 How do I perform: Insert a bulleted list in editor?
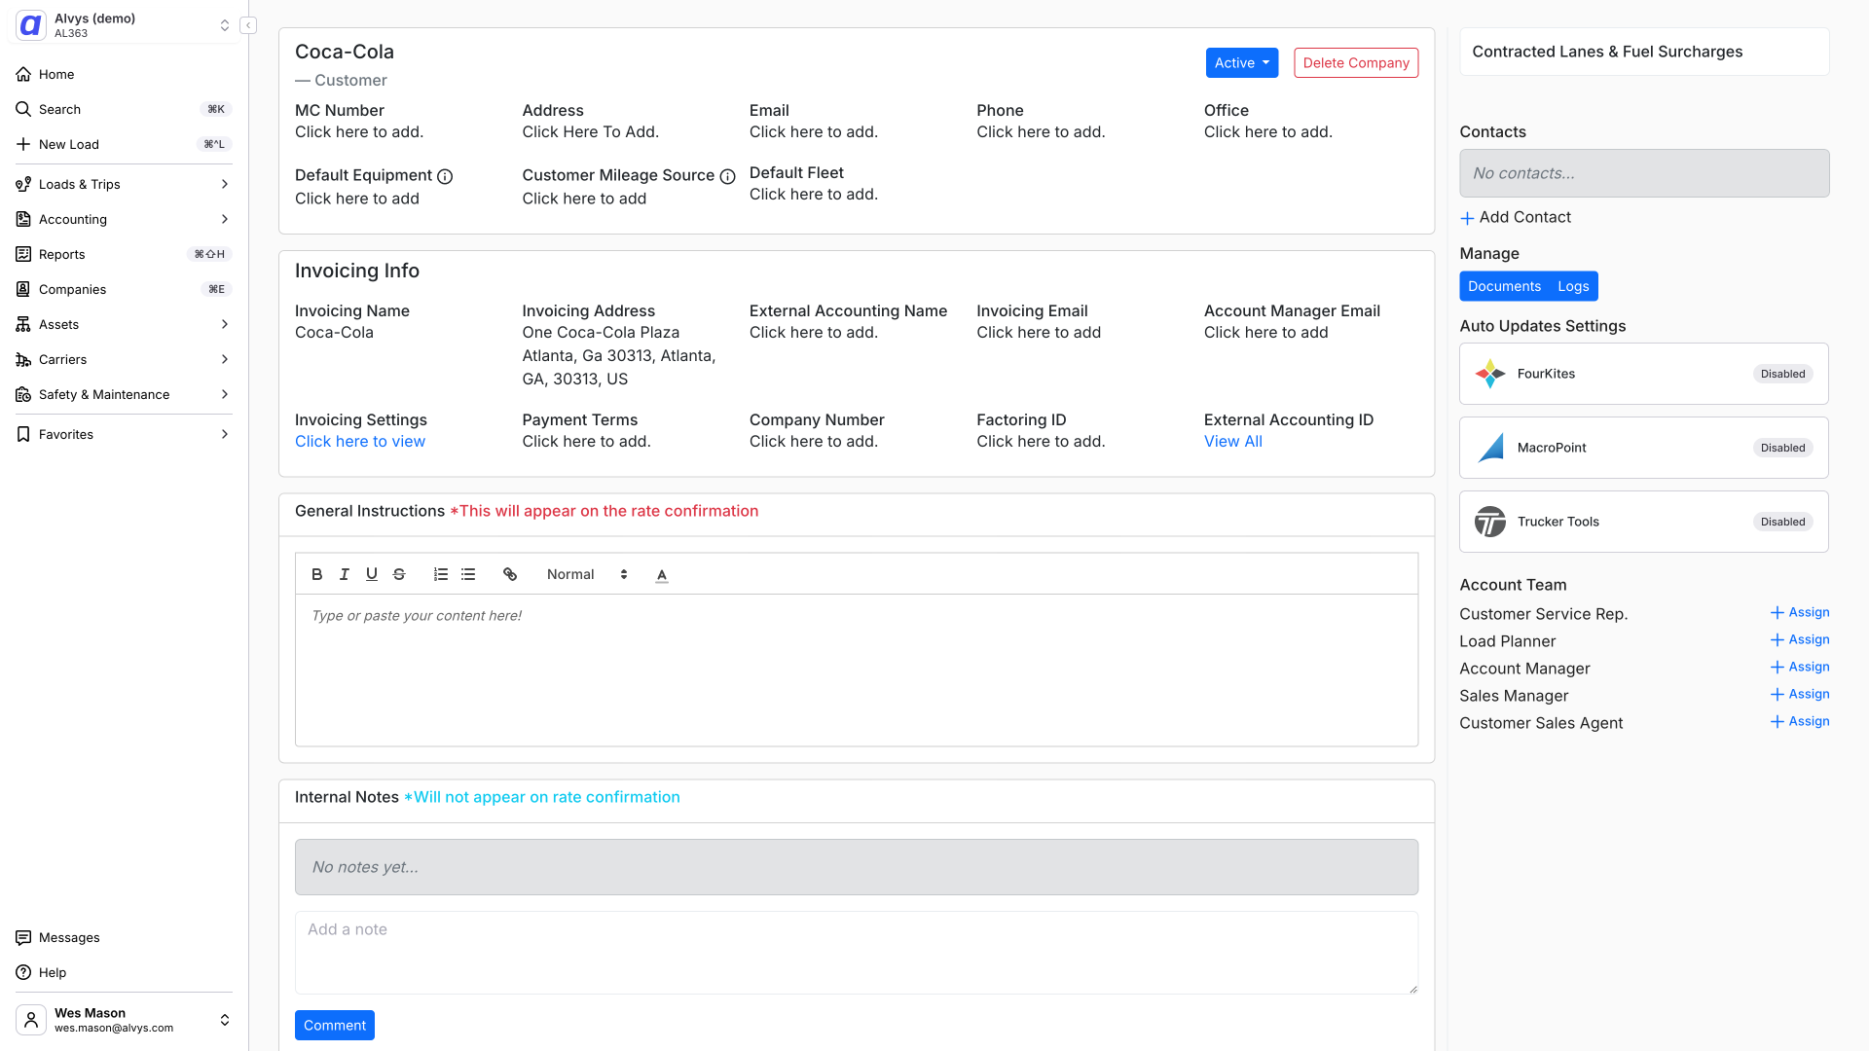(468, 574)
